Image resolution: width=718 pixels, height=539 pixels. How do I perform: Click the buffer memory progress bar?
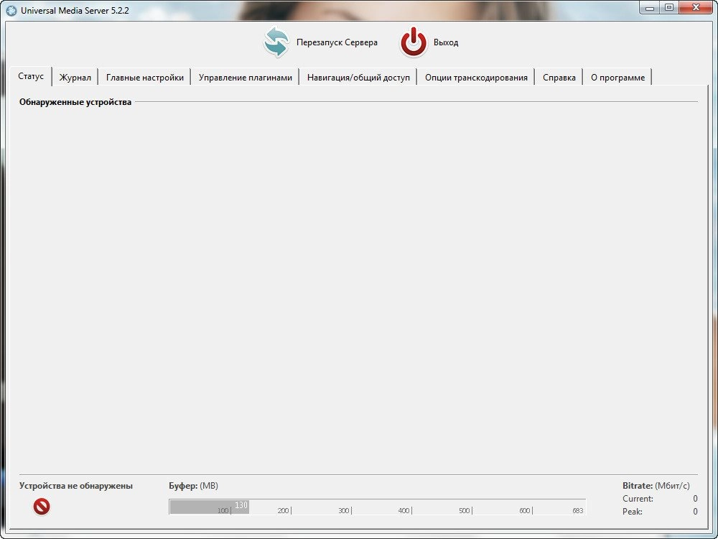[378, 507]
